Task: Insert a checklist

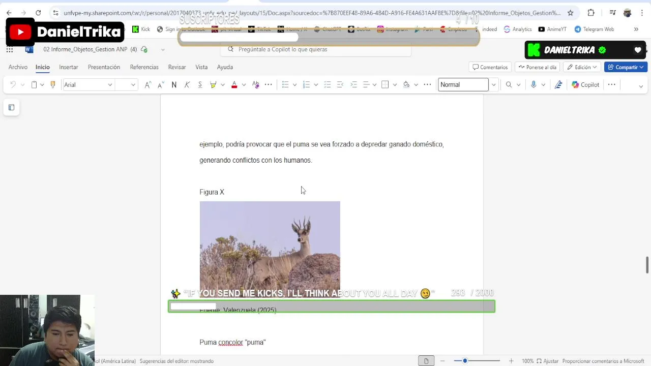Action: pyautogui.click(x=327, y=85)
